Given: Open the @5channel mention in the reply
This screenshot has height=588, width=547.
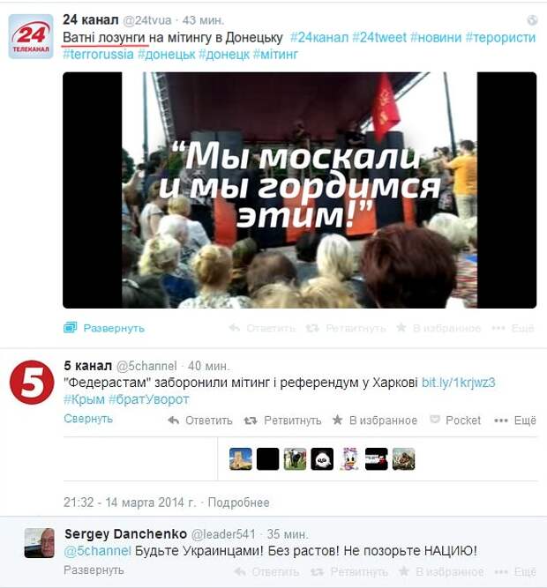Looking at the screenshot, I should (98, 551).
